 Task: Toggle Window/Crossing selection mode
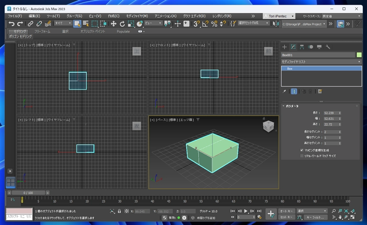coord(103,24)
